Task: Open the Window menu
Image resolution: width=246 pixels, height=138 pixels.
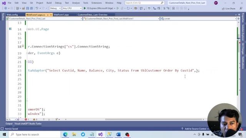Action: pos(109,3)
